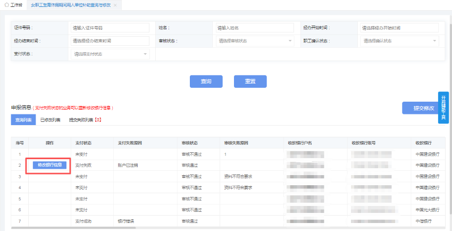This screenshot has width=452, height=231.
Task: Click 资料不符合要求 in row 4
Action: [x=238, y=187]
